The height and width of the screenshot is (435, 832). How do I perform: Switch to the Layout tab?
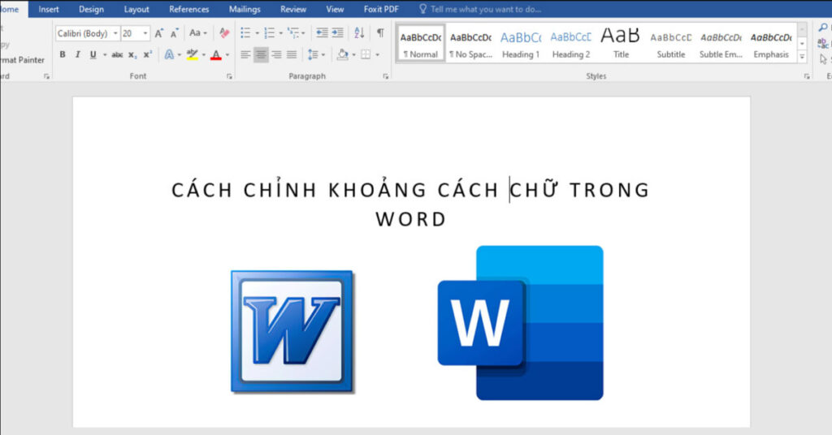point(136,9)
